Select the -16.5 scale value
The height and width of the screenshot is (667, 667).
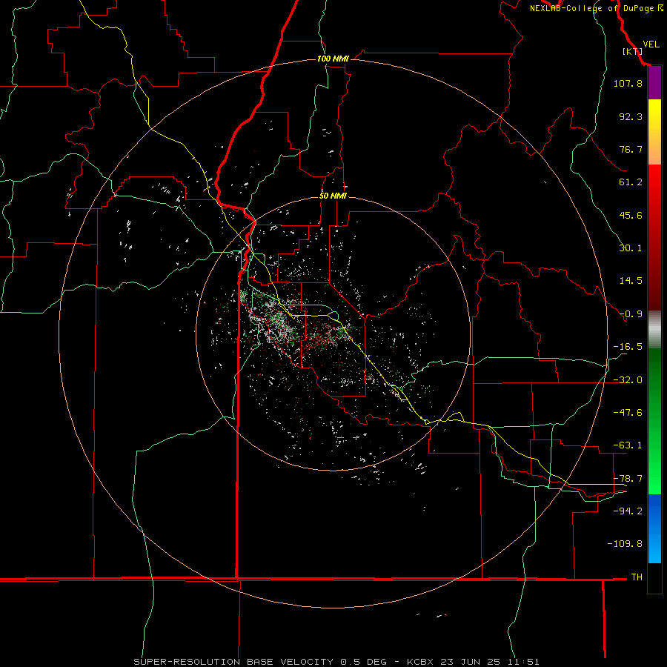[x=628, y=347]
